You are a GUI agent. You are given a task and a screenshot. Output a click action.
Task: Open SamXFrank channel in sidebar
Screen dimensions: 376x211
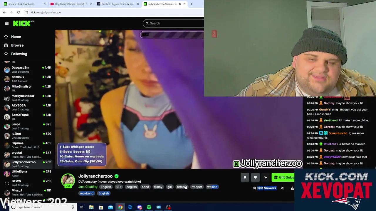28,117
